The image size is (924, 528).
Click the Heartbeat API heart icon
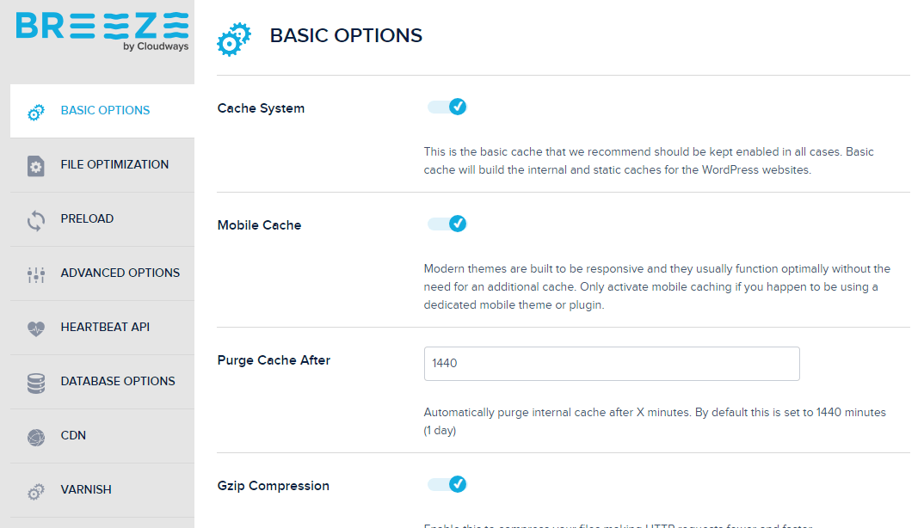point(35,328)
